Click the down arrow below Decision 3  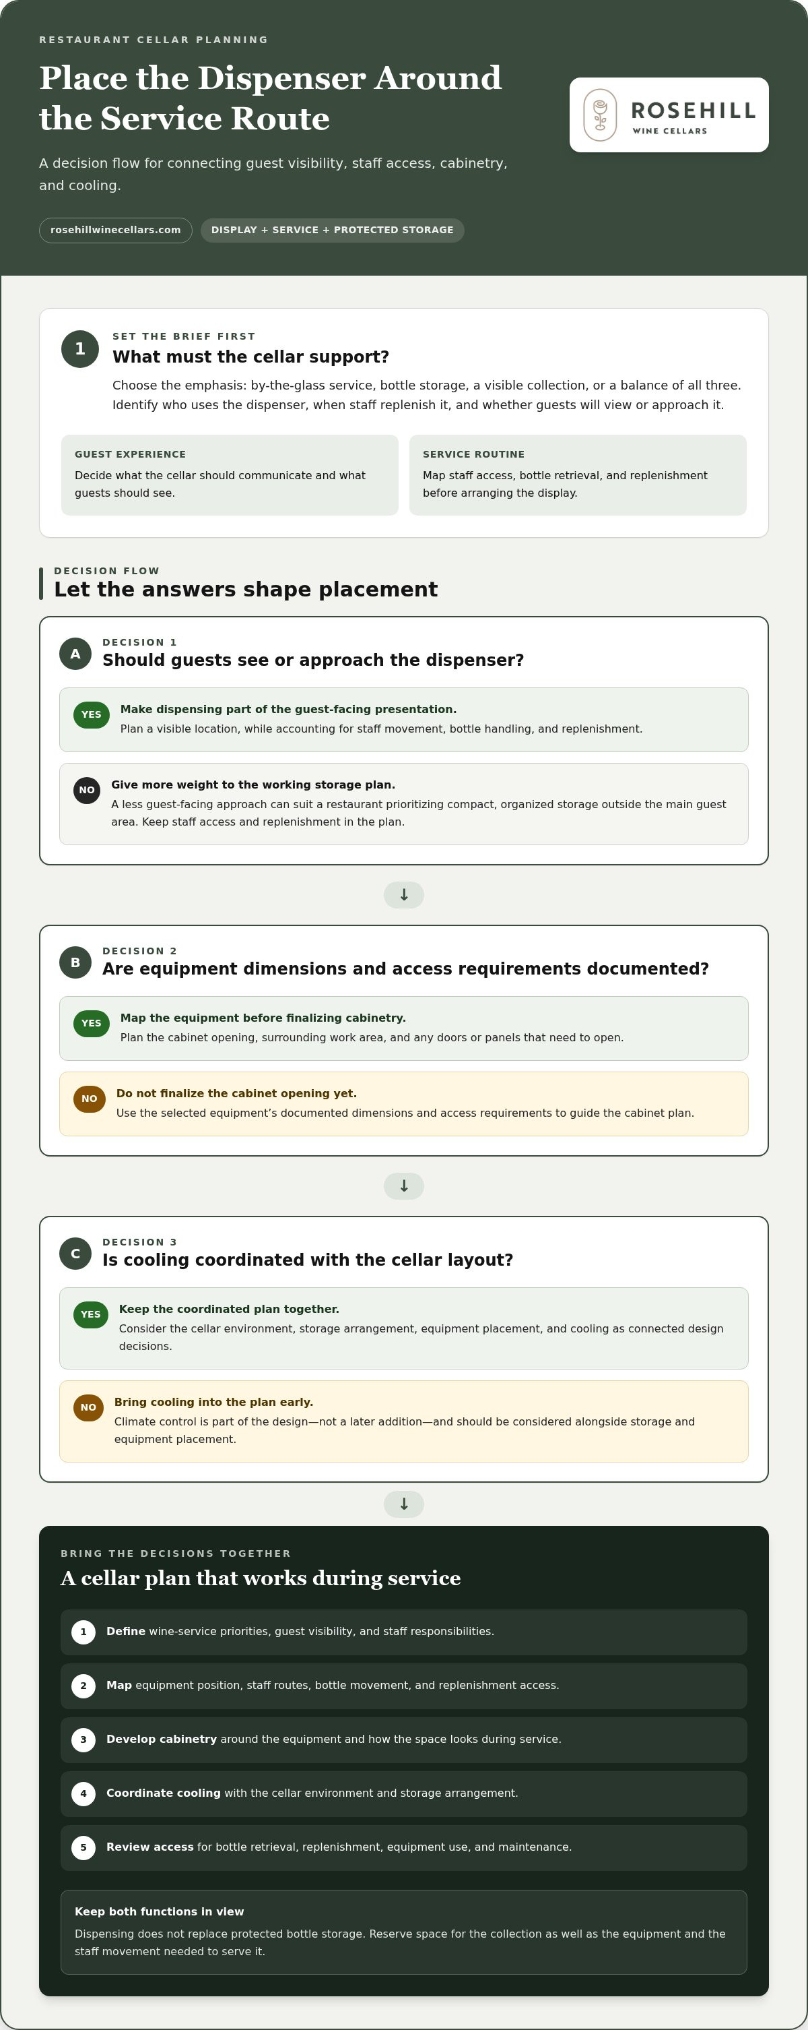(404, 1504)
